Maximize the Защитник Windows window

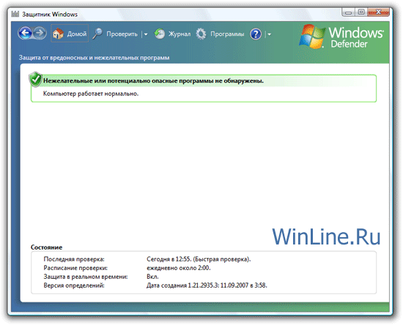click(x=361, y=12)
